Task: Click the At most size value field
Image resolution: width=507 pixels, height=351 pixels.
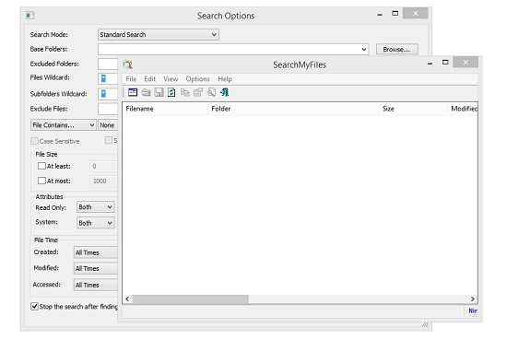Action: 103,181
